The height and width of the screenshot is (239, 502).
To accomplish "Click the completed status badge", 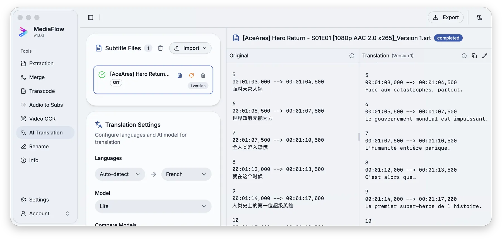I will point(448,38).
